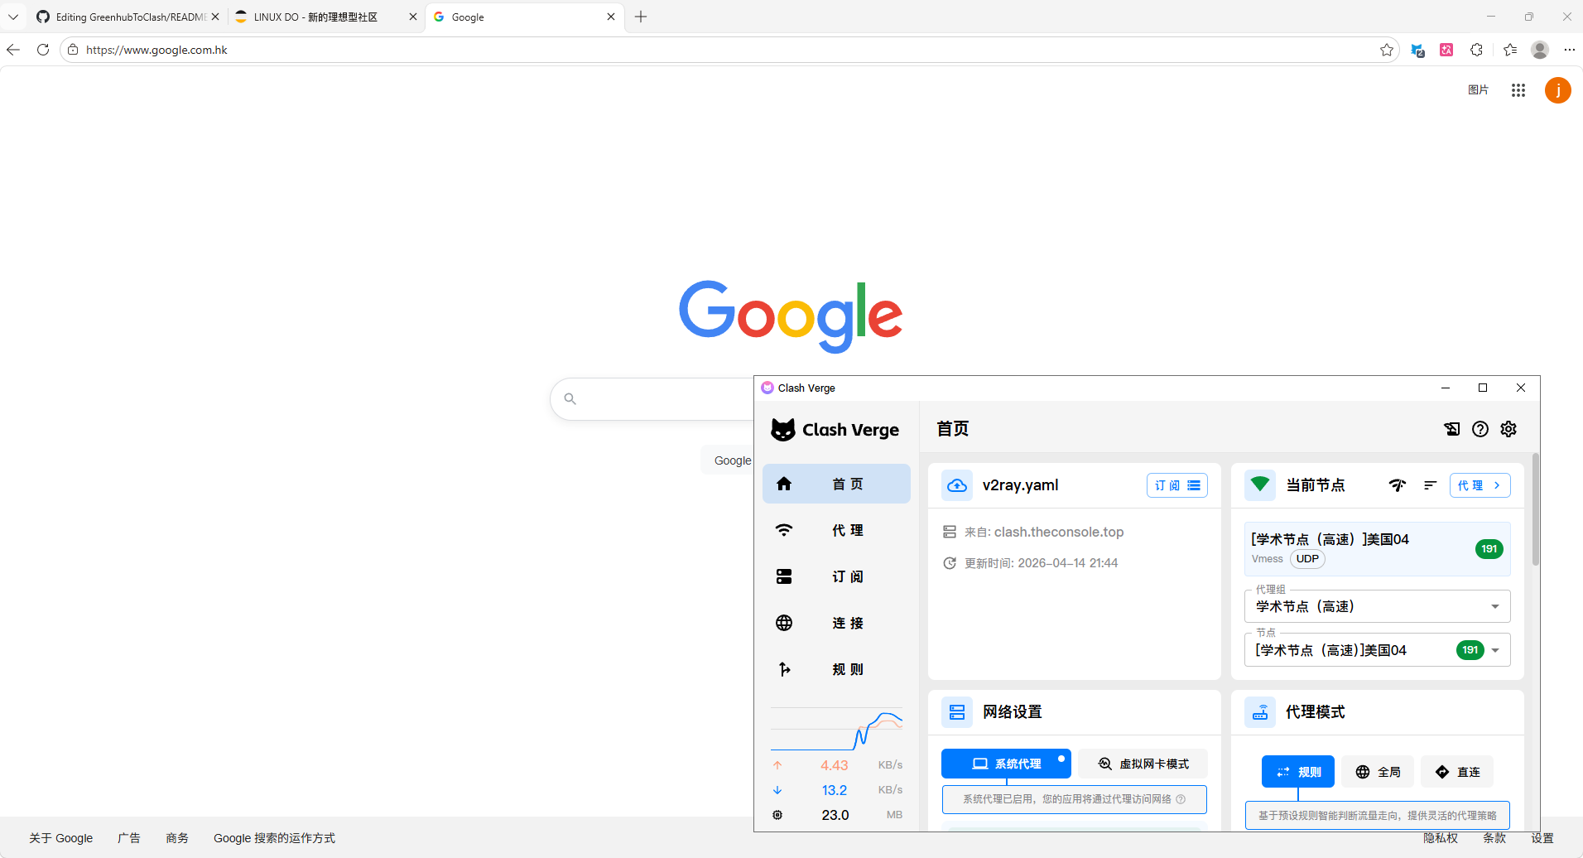Click the memory usage icon beside 23.0 MB

777,815
